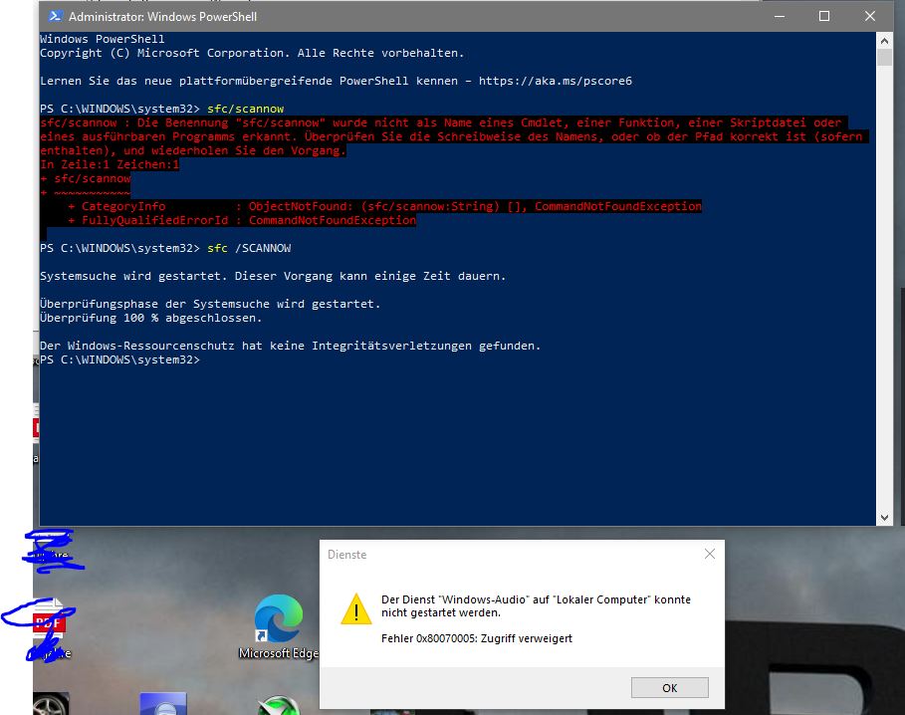This screenshot has height=715, width=905.
Task: Click the red 'In Zeile:1 Zeichen:1' line
Action: click(110, 164)
